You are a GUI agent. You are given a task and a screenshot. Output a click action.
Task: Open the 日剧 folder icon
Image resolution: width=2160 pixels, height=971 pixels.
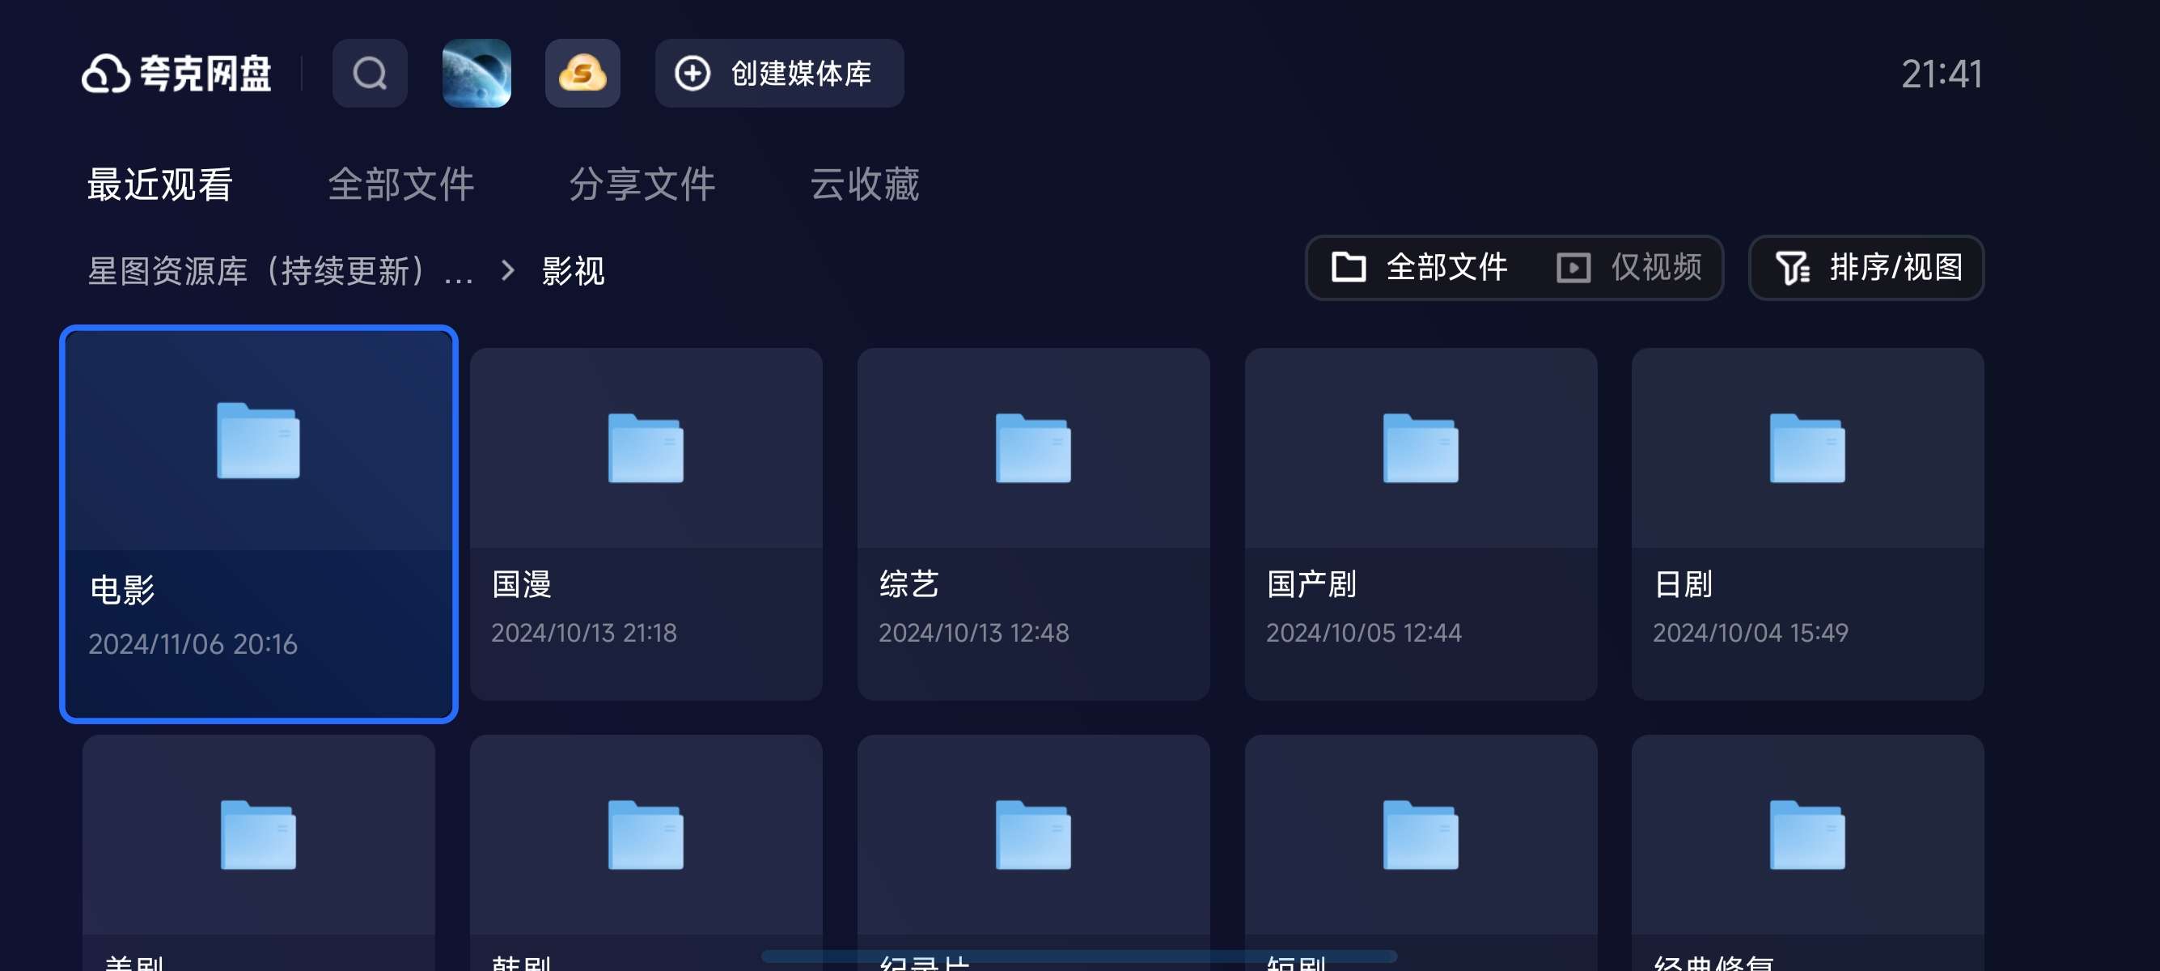click(1807, 447)
